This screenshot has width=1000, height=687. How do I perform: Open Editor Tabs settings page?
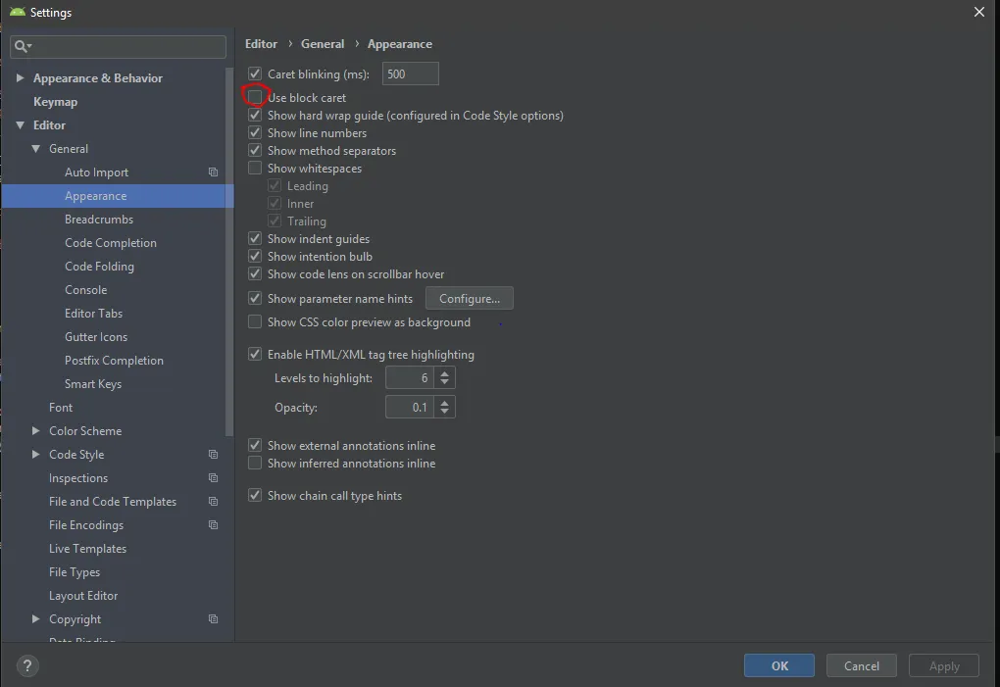point(93,314)
